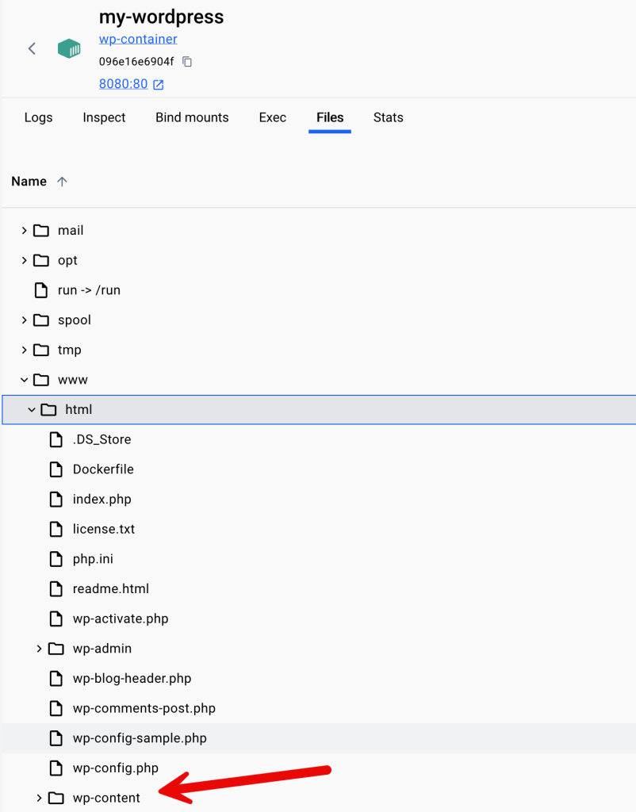Click the teal container icon
Viewport: 636px width, 812px height.
[69, 48]
